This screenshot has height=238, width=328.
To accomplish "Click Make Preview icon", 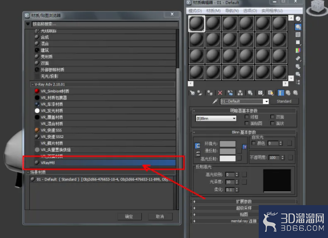I will [298, 58].
